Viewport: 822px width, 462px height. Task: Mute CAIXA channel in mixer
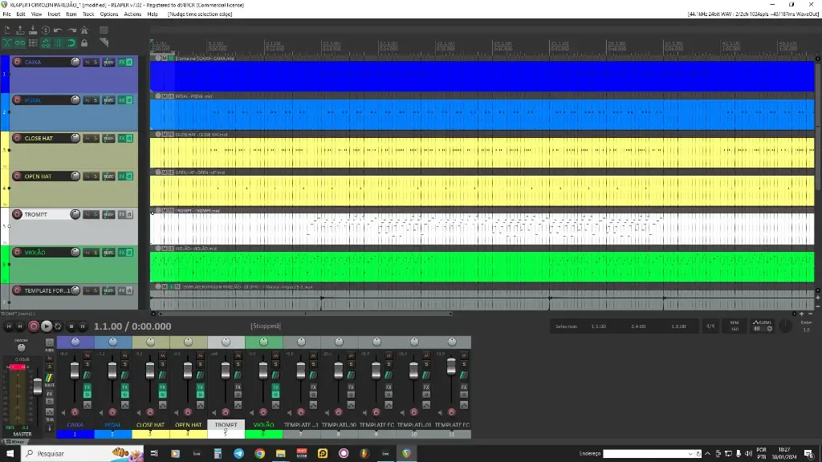tap(87, 355)
